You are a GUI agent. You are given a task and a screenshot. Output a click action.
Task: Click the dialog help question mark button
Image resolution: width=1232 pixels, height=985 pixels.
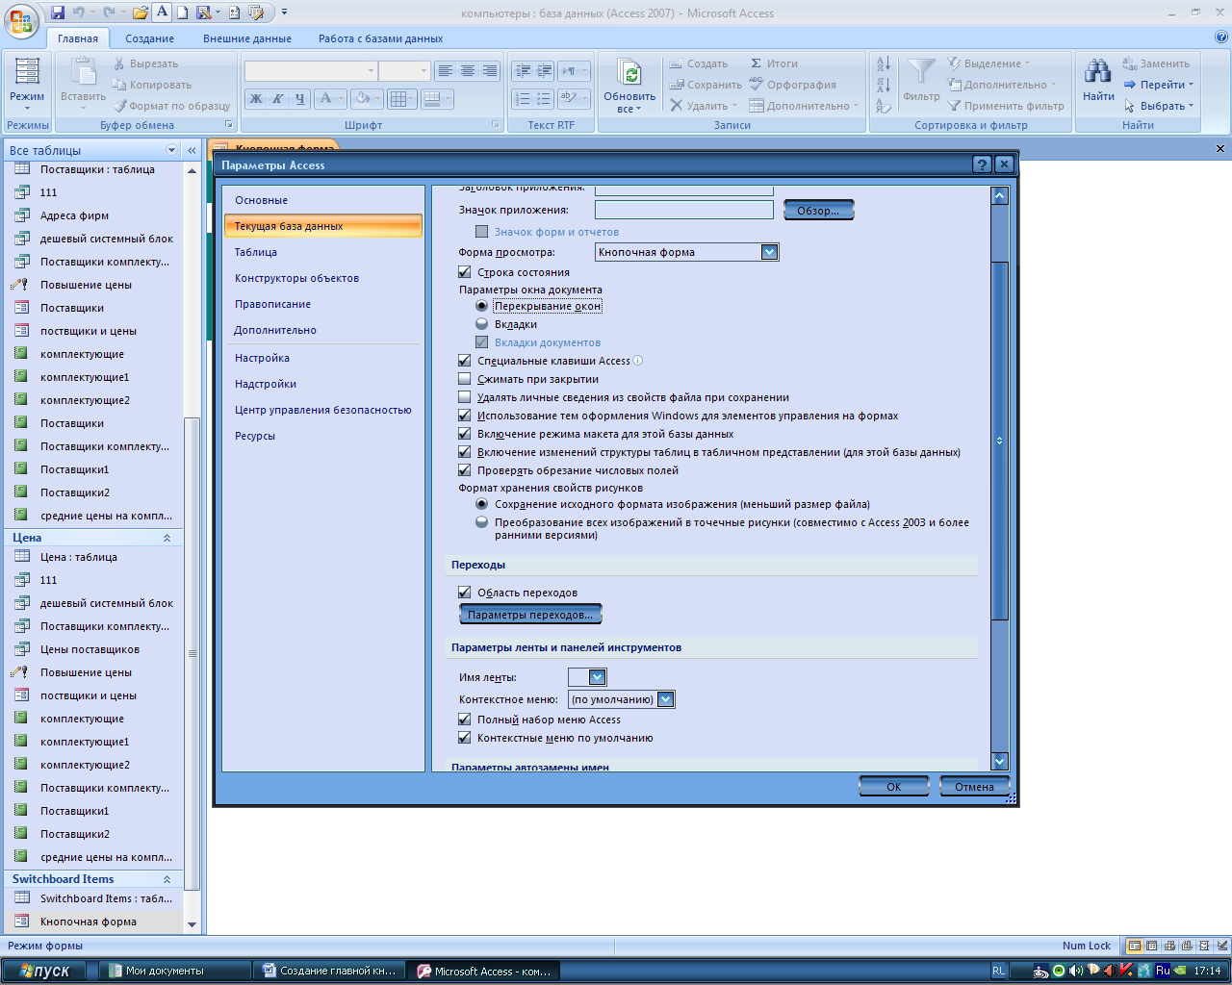coord(982,164)
